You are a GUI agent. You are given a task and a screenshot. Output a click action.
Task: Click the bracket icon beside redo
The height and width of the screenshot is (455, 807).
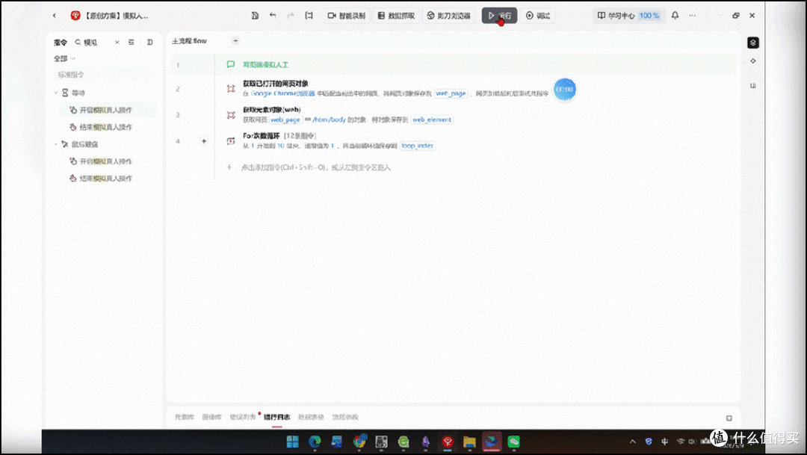(x=309, y=16)
